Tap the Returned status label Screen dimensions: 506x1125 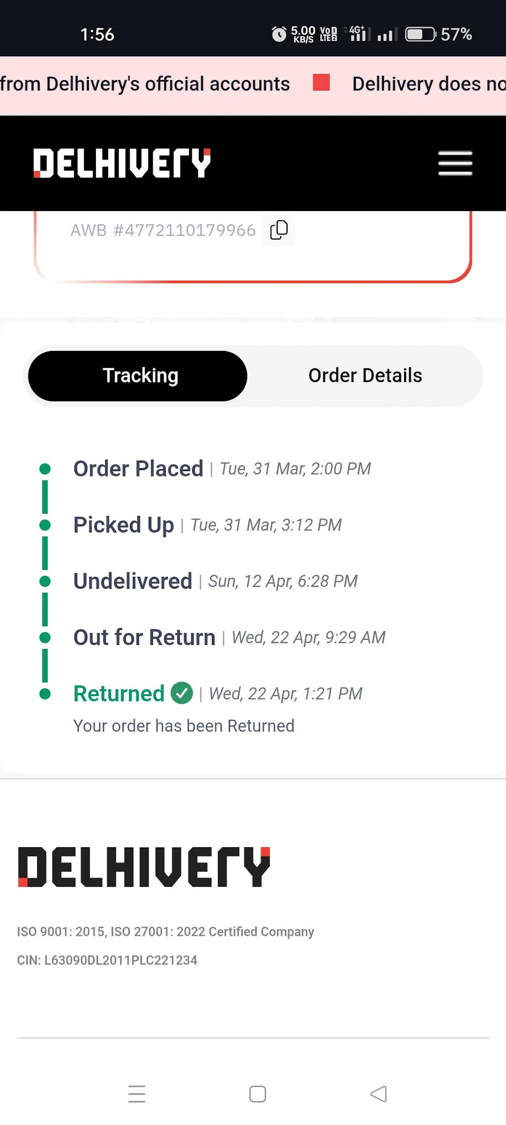[119, 693]
